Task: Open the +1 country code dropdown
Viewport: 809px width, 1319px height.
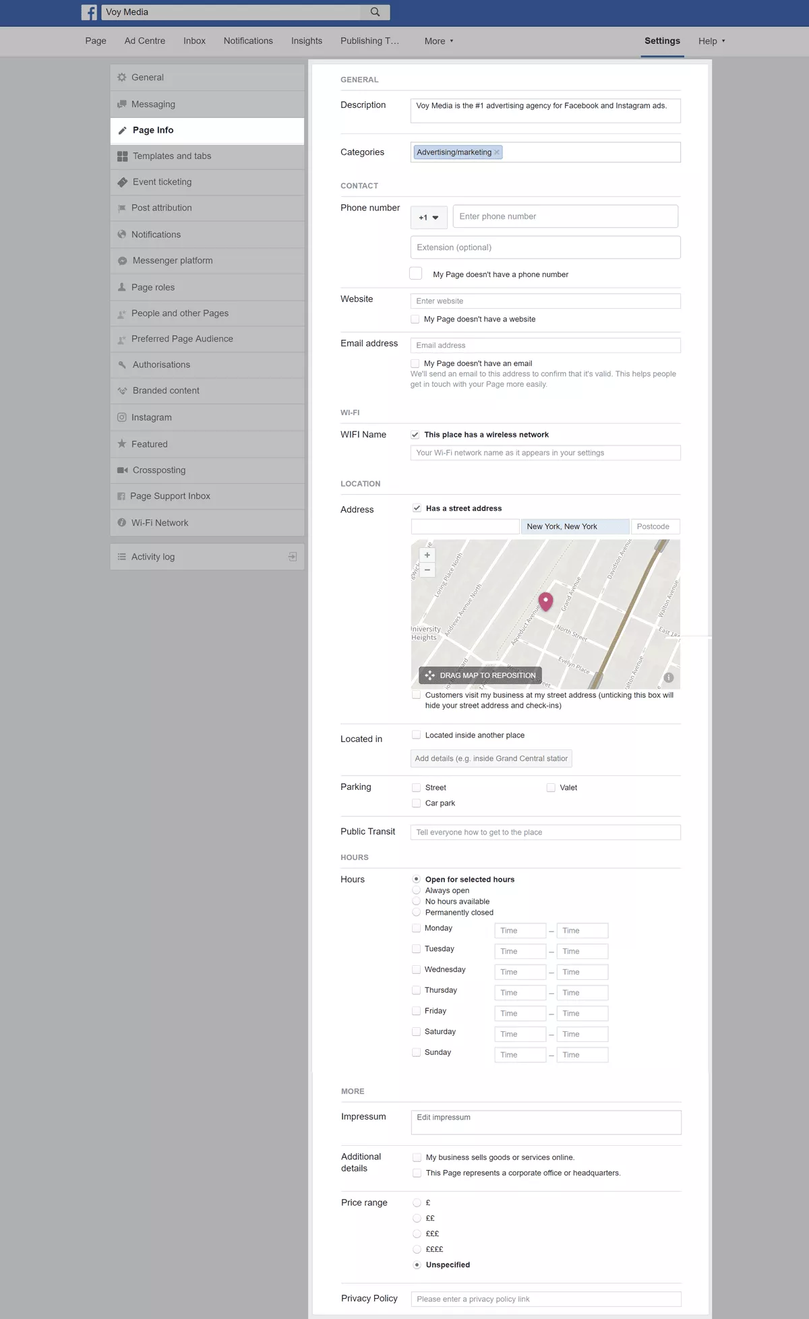Action: 429,217
